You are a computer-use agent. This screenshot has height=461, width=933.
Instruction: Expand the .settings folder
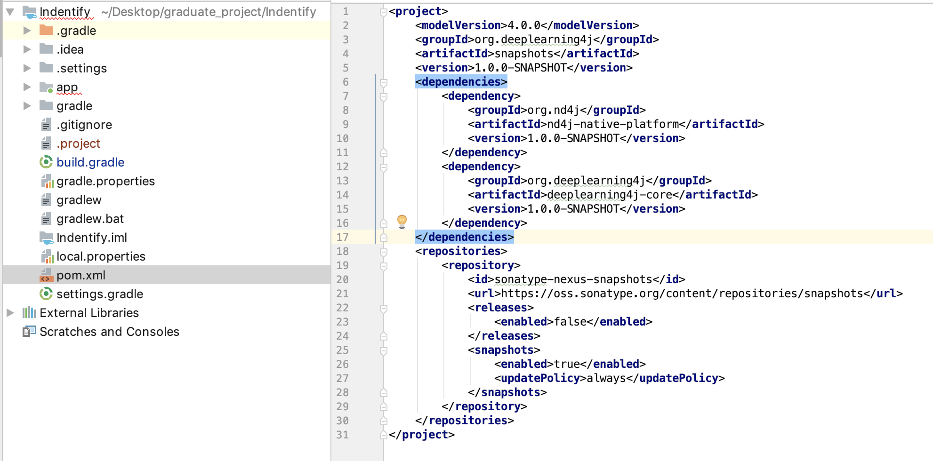click(26, 68)
